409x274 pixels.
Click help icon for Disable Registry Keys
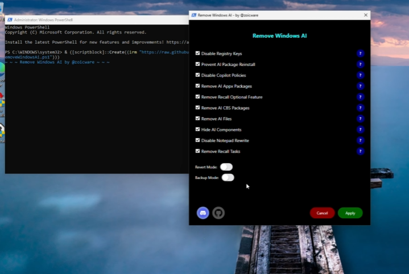pyautogui.click(x=360, y=53)
